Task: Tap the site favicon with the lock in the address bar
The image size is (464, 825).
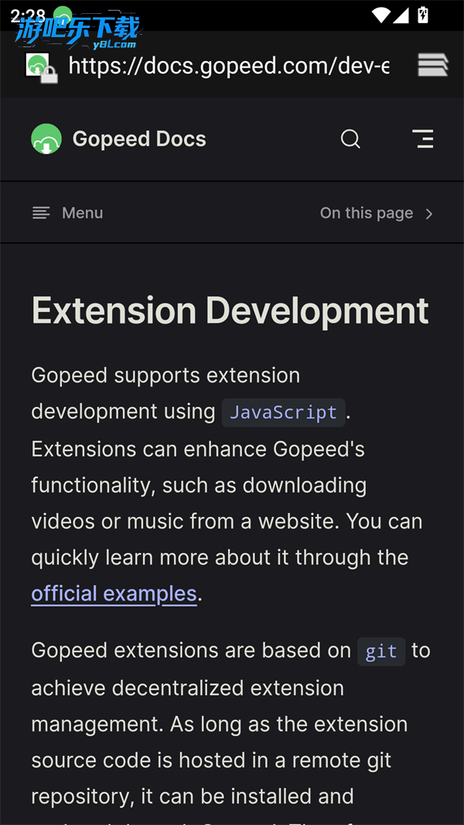Action: (x=41, y=68)
